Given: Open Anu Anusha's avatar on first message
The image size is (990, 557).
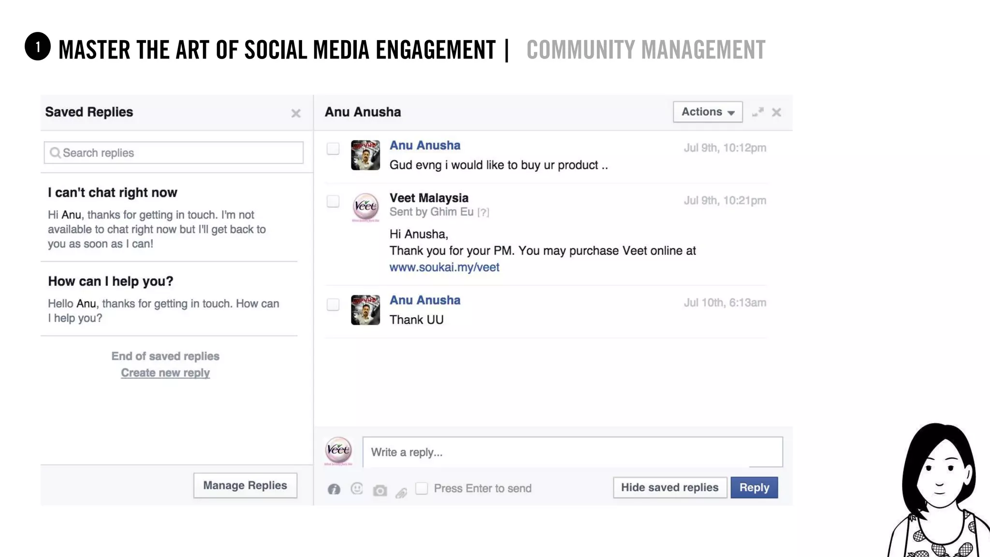Looking at the screenshot, I should (365, 155).
